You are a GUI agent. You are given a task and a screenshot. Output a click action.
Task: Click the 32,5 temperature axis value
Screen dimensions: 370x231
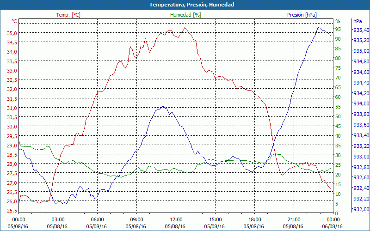(12, 80)
